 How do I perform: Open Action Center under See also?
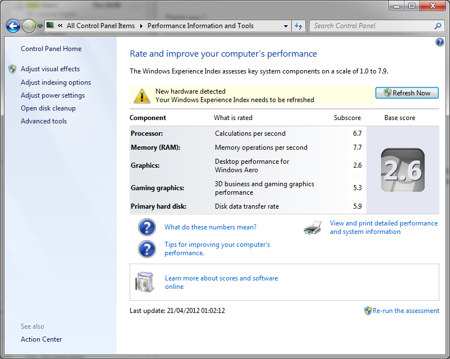(x=42, y=339)
